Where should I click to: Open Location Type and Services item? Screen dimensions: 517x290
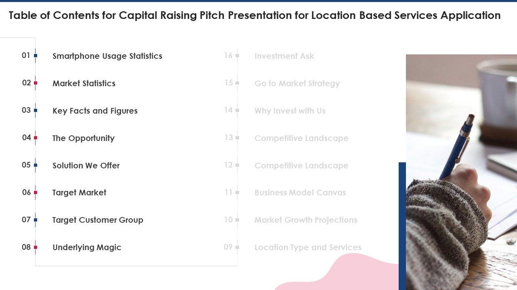point(308,247)
